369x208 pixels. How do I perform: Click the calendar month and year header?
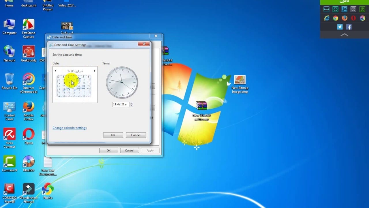point(75,71)
